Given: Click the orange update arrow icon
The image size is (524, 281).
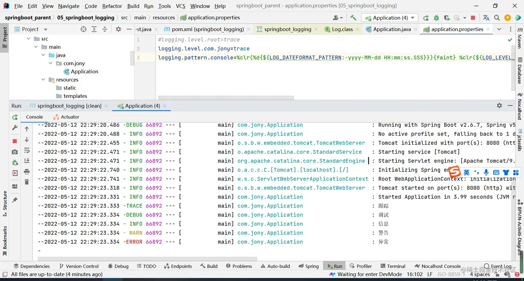Looking at the screenshot, I should (x=507, y=18).
